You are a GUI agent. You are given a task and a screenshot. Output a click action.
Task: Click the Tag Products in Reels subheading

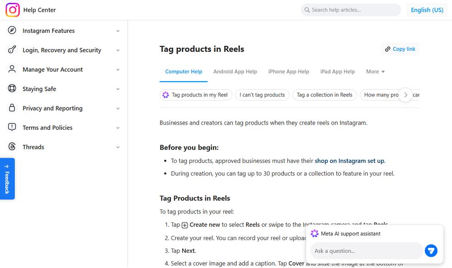[195, 199]
